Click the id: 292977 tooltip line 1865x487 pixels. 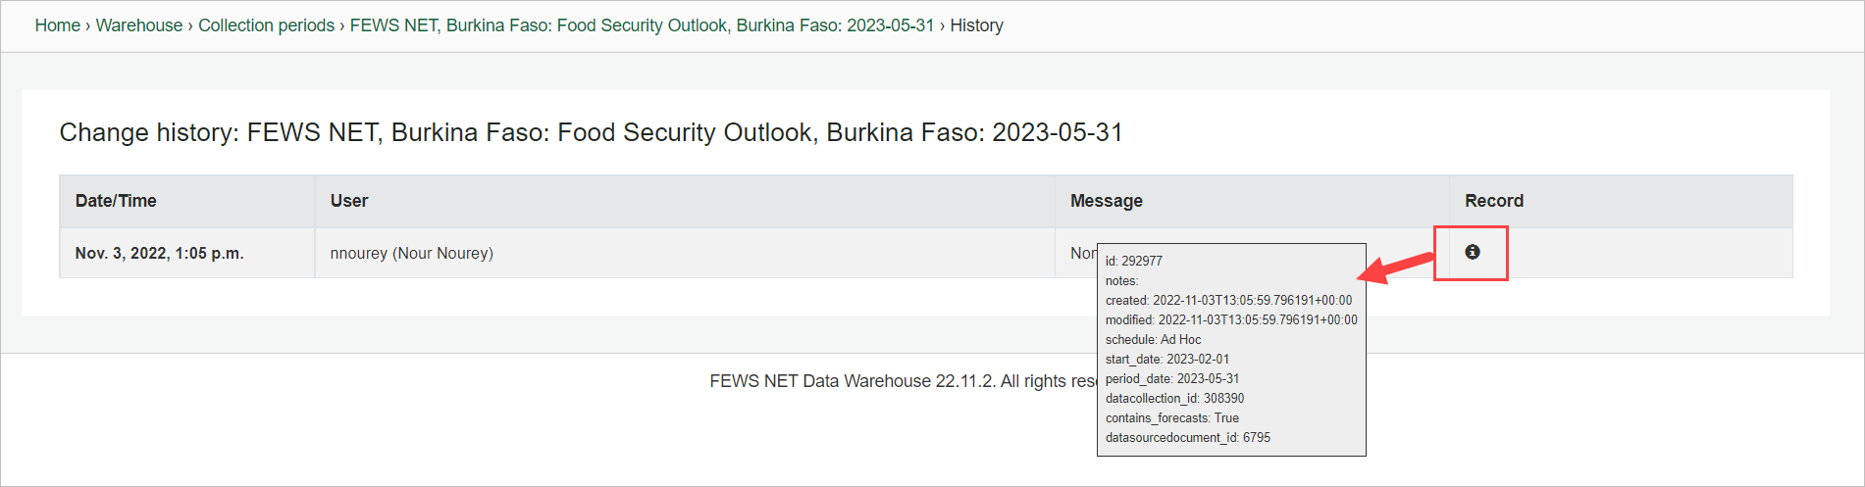(x=1133, y=262)
